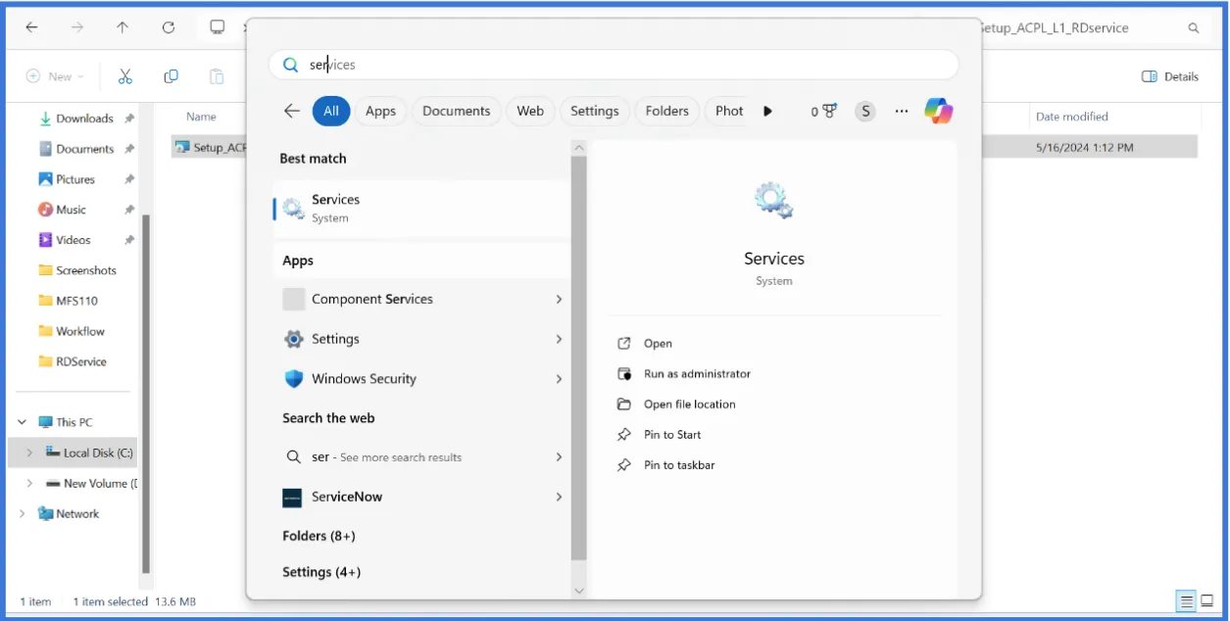Expand New Volume tree node
Screen dimensions: 1230x621
(x=29, y=483)
